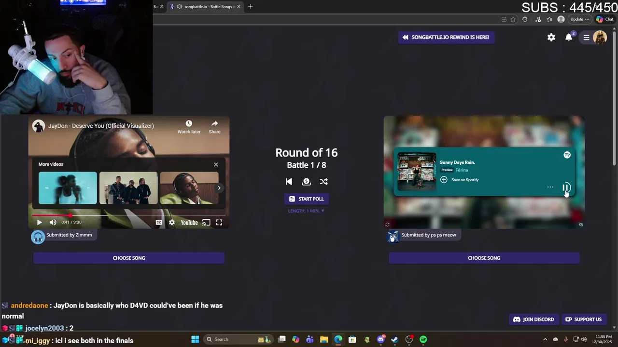The width and height of the screenshot is (618, 347).
Task: Open YouTube player settings gear
Action: point(172,222)
